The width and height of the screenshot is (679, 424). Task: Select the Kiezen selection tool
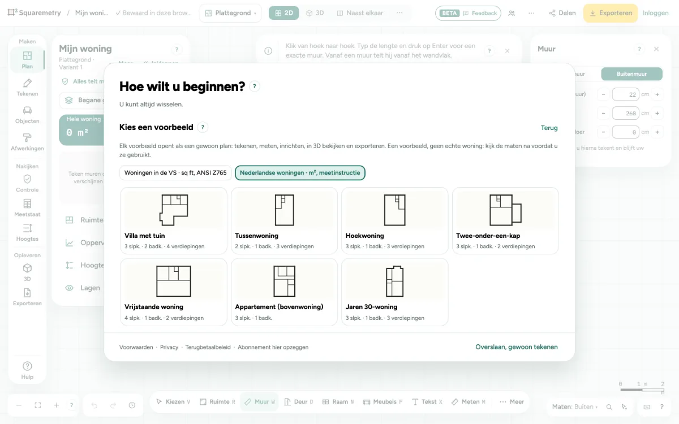coord(173,402)
